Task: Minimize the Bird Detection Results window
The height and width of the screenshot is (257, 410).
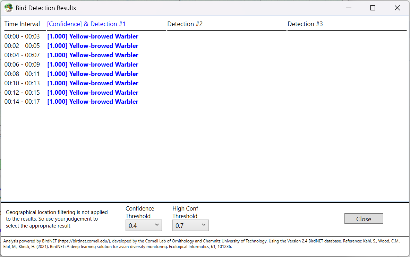Action: pyautogui.click(x=349, y=8)
